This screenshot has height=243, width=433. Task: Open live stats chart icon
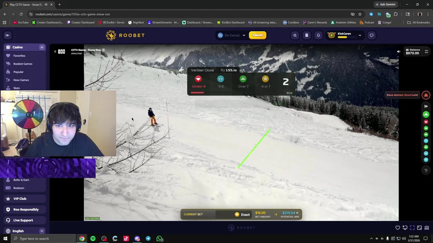tap(427, 228)
